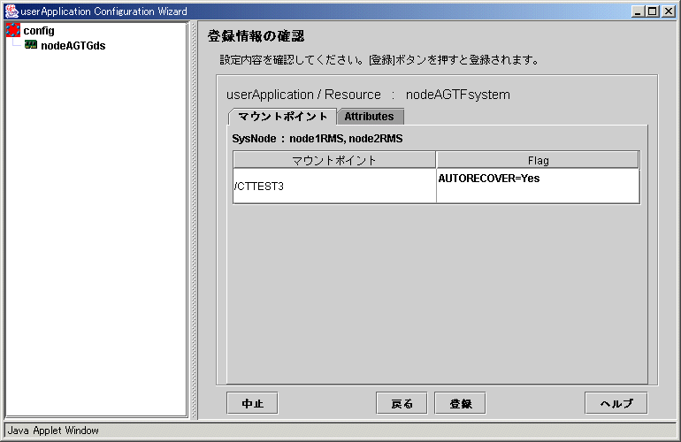Select the /CTTEST3 mount point cell
The height and width of the screenshot is (442, 681).
click(x=334, y=186)
